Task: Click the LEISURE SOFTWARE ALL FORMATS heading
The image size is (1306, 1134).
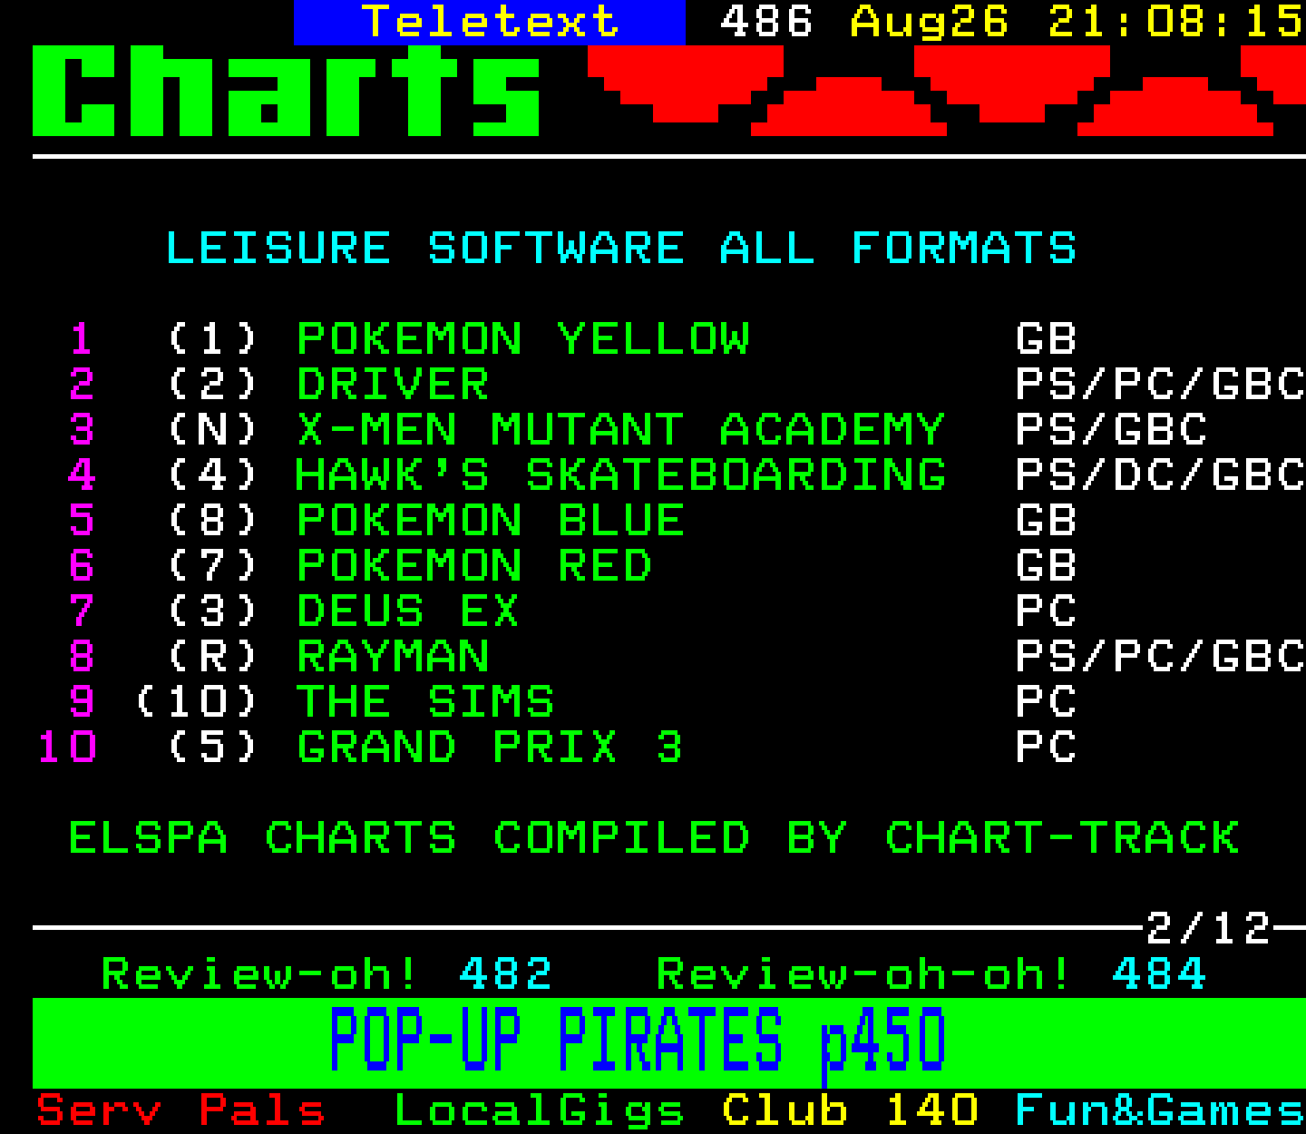Action: click(x=620, y=249)
